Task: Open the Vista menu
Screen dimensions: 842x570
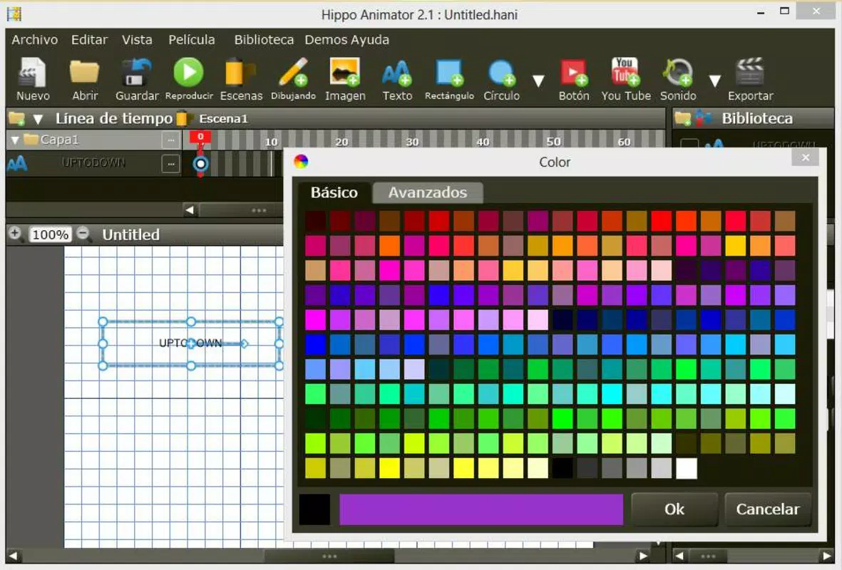Action: (x=137, y=40)
